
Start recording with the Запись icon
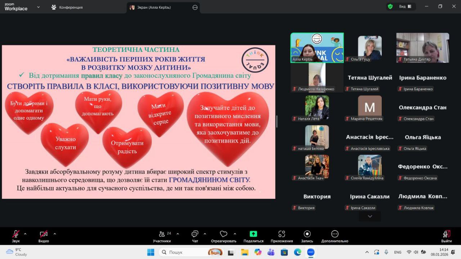pyautogui.click(x=307, y=235)
